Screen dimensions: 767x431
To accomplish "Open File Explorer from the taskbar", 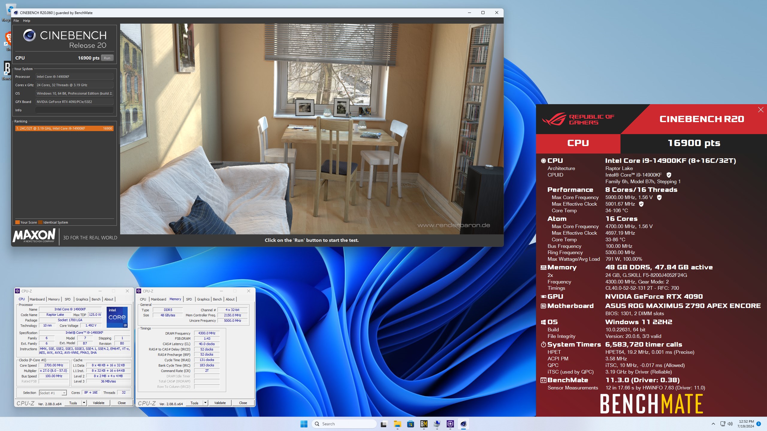I will (x=398, y=424).
